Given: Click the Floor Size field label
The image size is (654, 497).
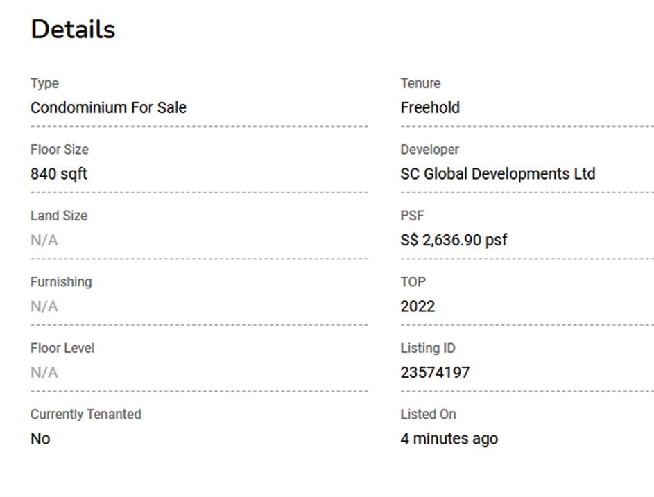Looking at the screenshot, I should [x=59, y=150].
